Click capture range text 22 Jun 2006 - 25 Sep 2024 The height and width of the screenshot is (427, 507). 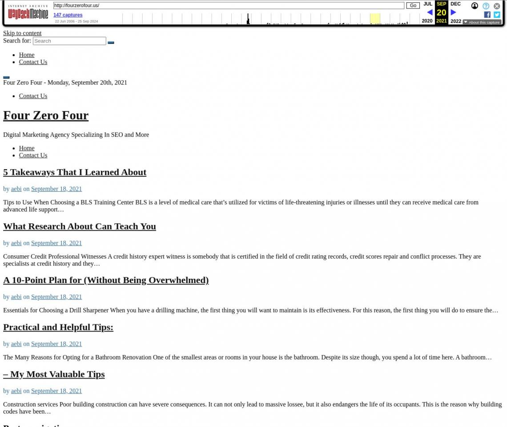tap(76, 21)
